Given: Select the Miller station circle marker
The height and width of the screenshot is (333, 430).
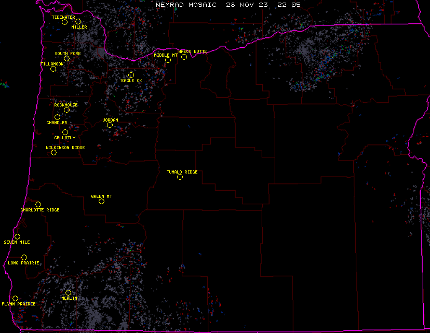Looking at the screenshot, I should click(78, 21).
